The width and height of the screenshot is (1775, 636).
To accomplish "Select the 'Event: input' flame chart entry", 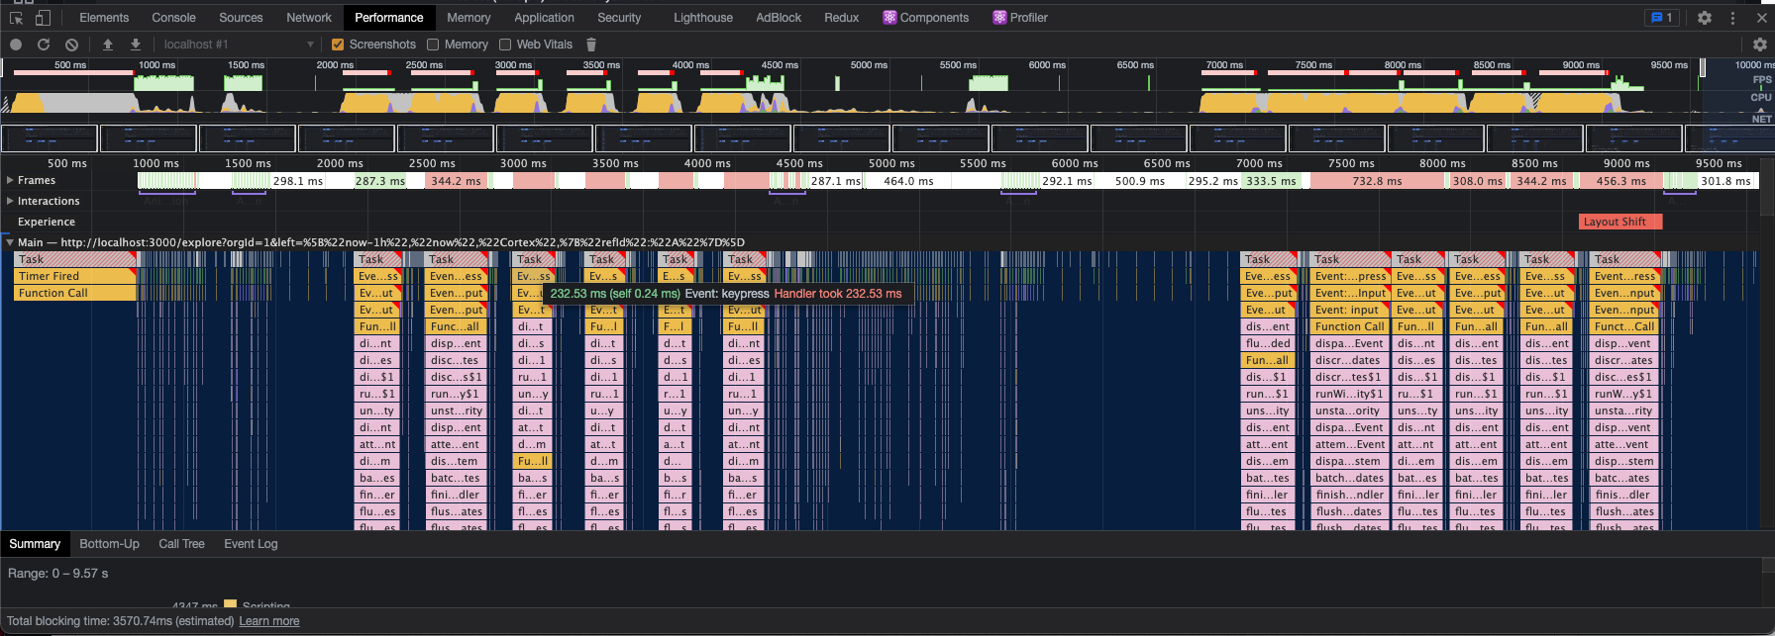I will click(1350, 310).
